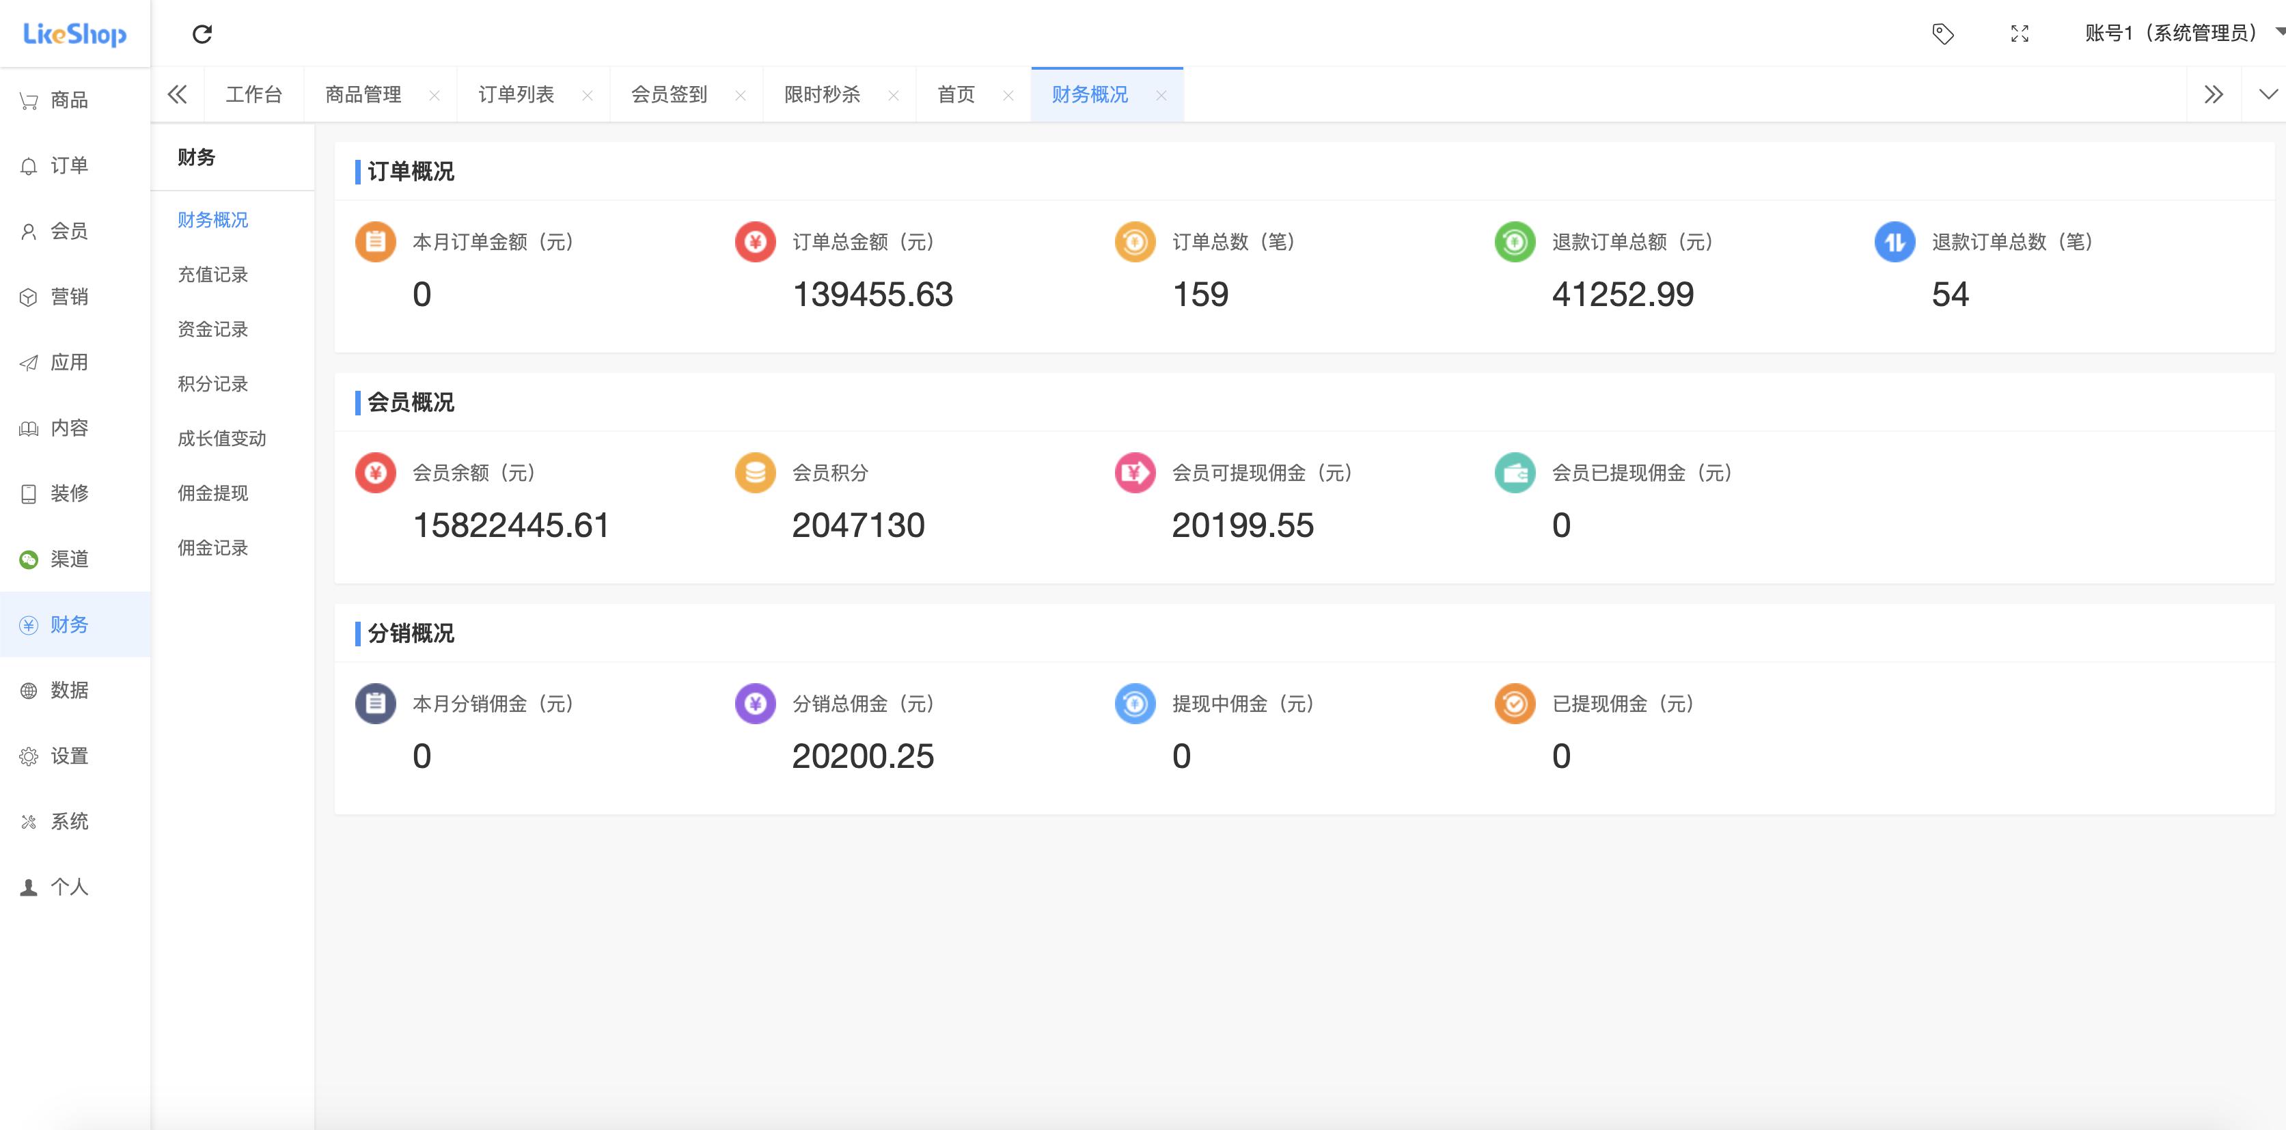This screenshot has height=1130, width=2286.
Task: Click the page refresh icon
Action: [x=203, y=33]
